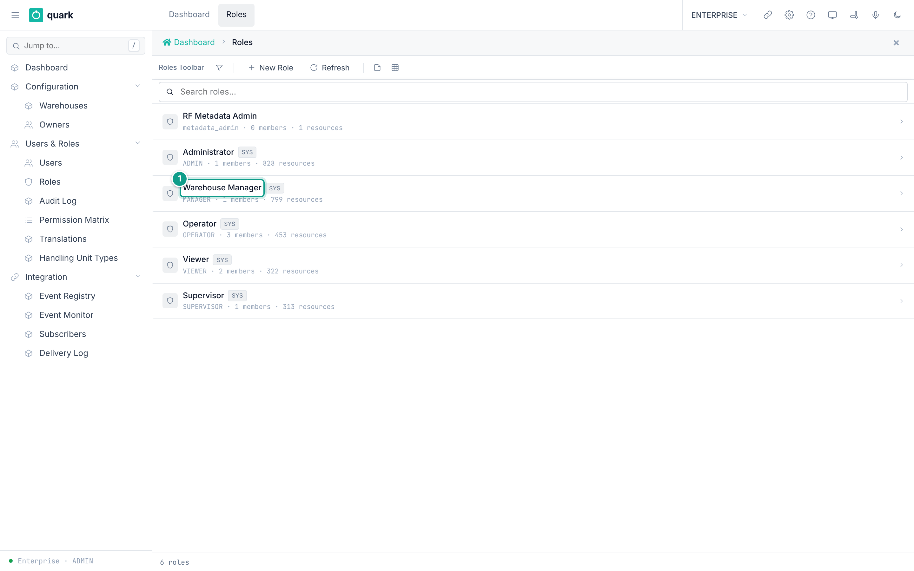This screenshot has width=914, height=571.
Task: Focus the Search roles field
Action: [533, 92]
